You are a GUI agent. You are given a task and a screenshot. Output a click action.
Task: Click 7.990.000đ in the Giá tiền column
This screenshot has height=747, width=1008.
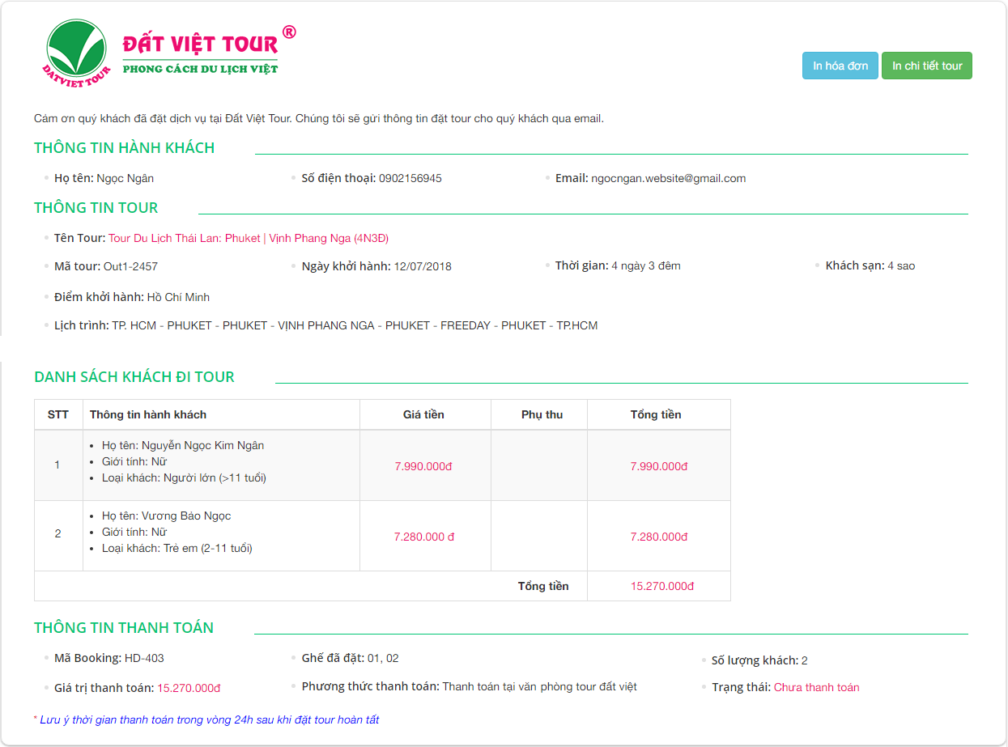(x=423, y=466)
